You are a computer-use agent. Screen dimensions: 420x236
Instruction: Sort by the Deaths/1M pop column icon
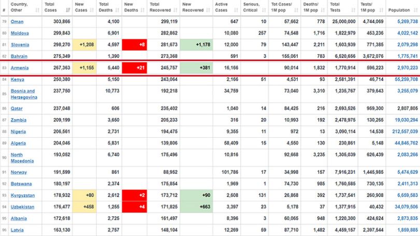tap(323, 10)
